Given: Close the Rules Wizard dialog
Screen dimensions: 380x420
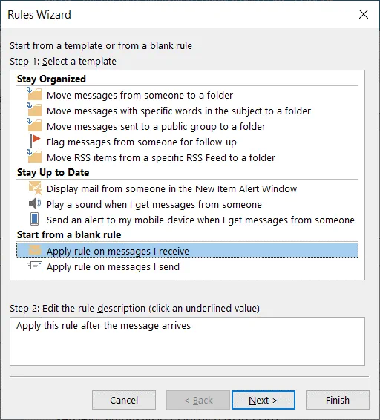Looking at the screenshot, I should (364, 14).
